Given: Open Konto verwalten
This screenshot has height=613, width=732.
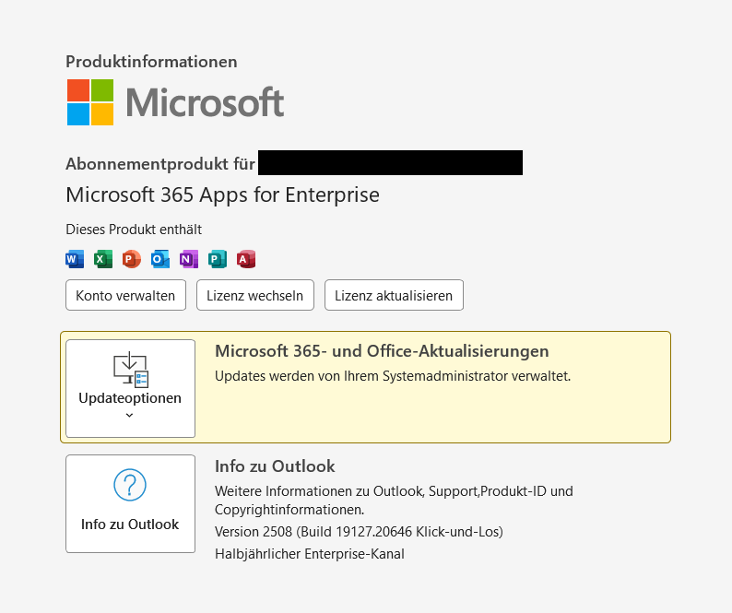Looking at the screenshot, I should 125,295.
